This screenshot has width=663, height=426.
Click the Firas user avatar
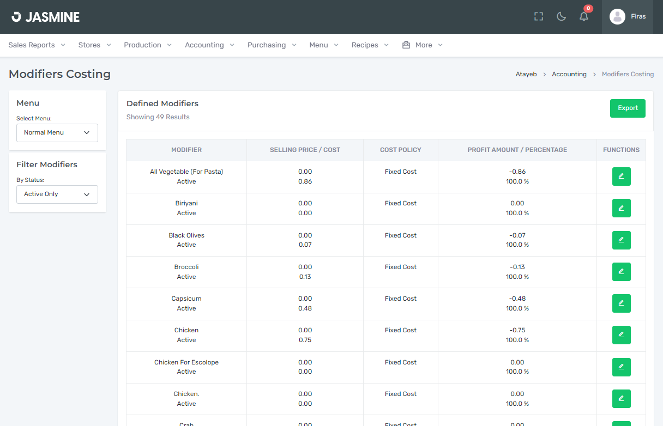click(x=617, y=16)
